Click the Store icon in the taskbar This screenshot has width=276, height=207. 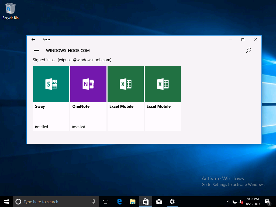pos(146,202)
